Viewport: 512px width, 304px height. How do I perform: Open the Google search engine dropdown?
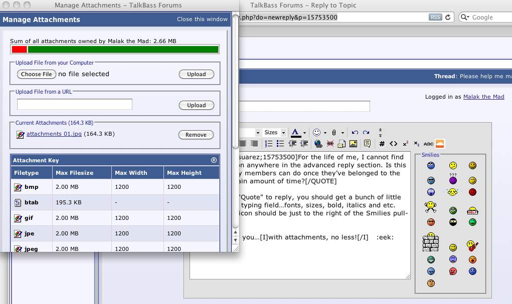click(x=465, y=18)
